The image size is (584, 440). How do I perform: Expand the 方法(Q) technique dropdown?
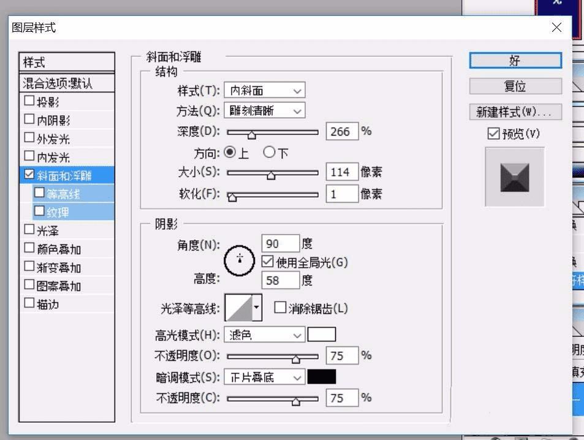tap(265, 110)
